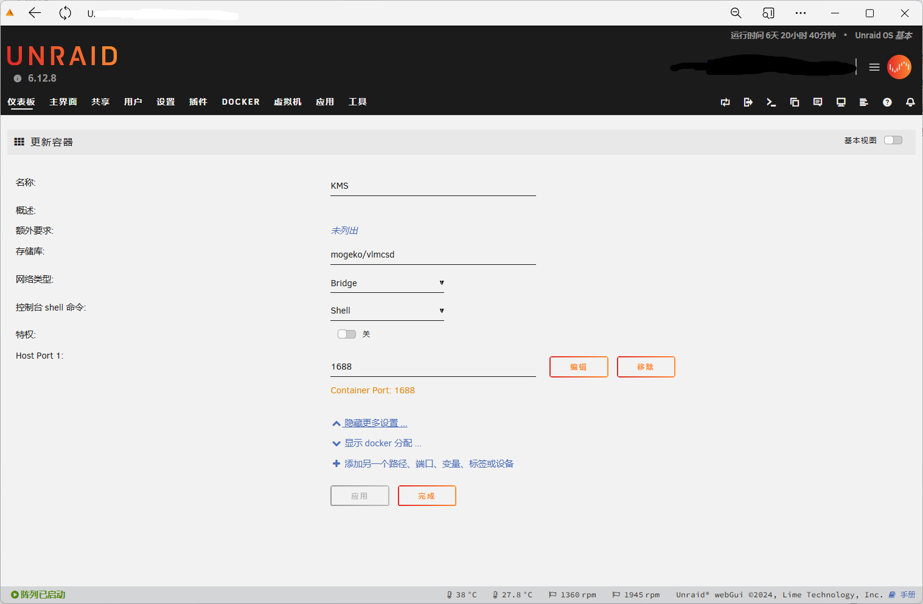Image resolution: width=923 pixels, height=604 pixels.
Task: Open the system log lines icon
Action: click(863, 102)
